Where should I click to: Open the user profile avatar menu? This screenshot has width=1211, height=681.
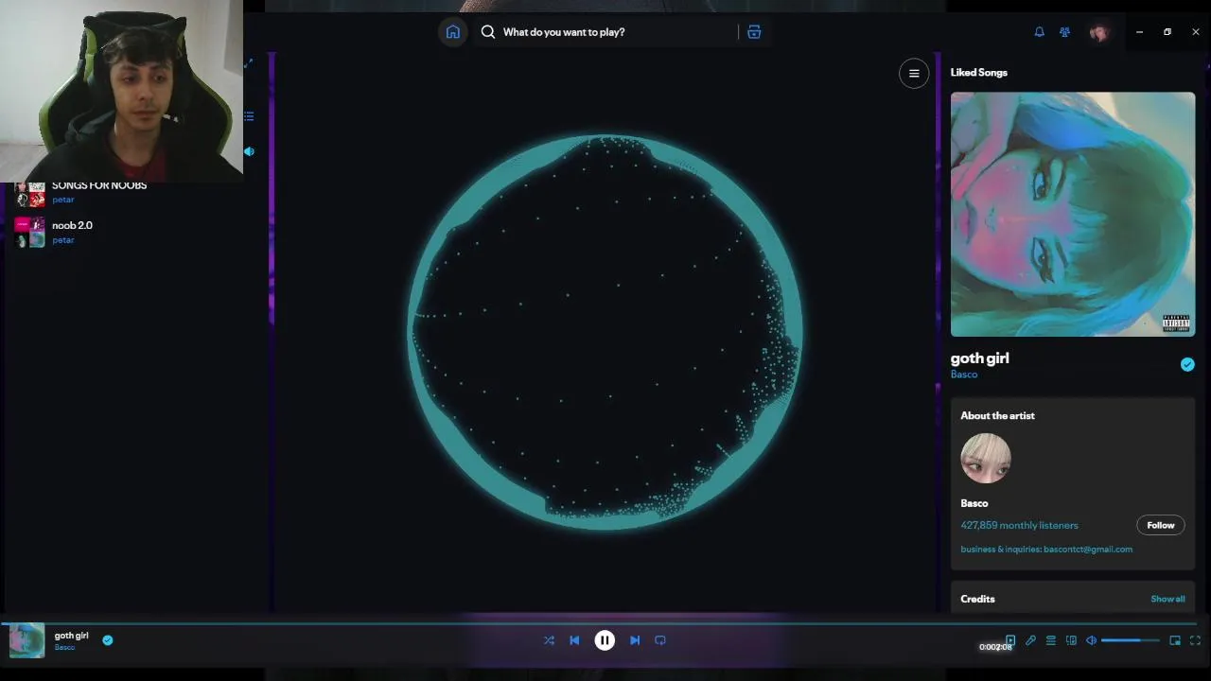pyautogui.click(x=1098, y=32)
